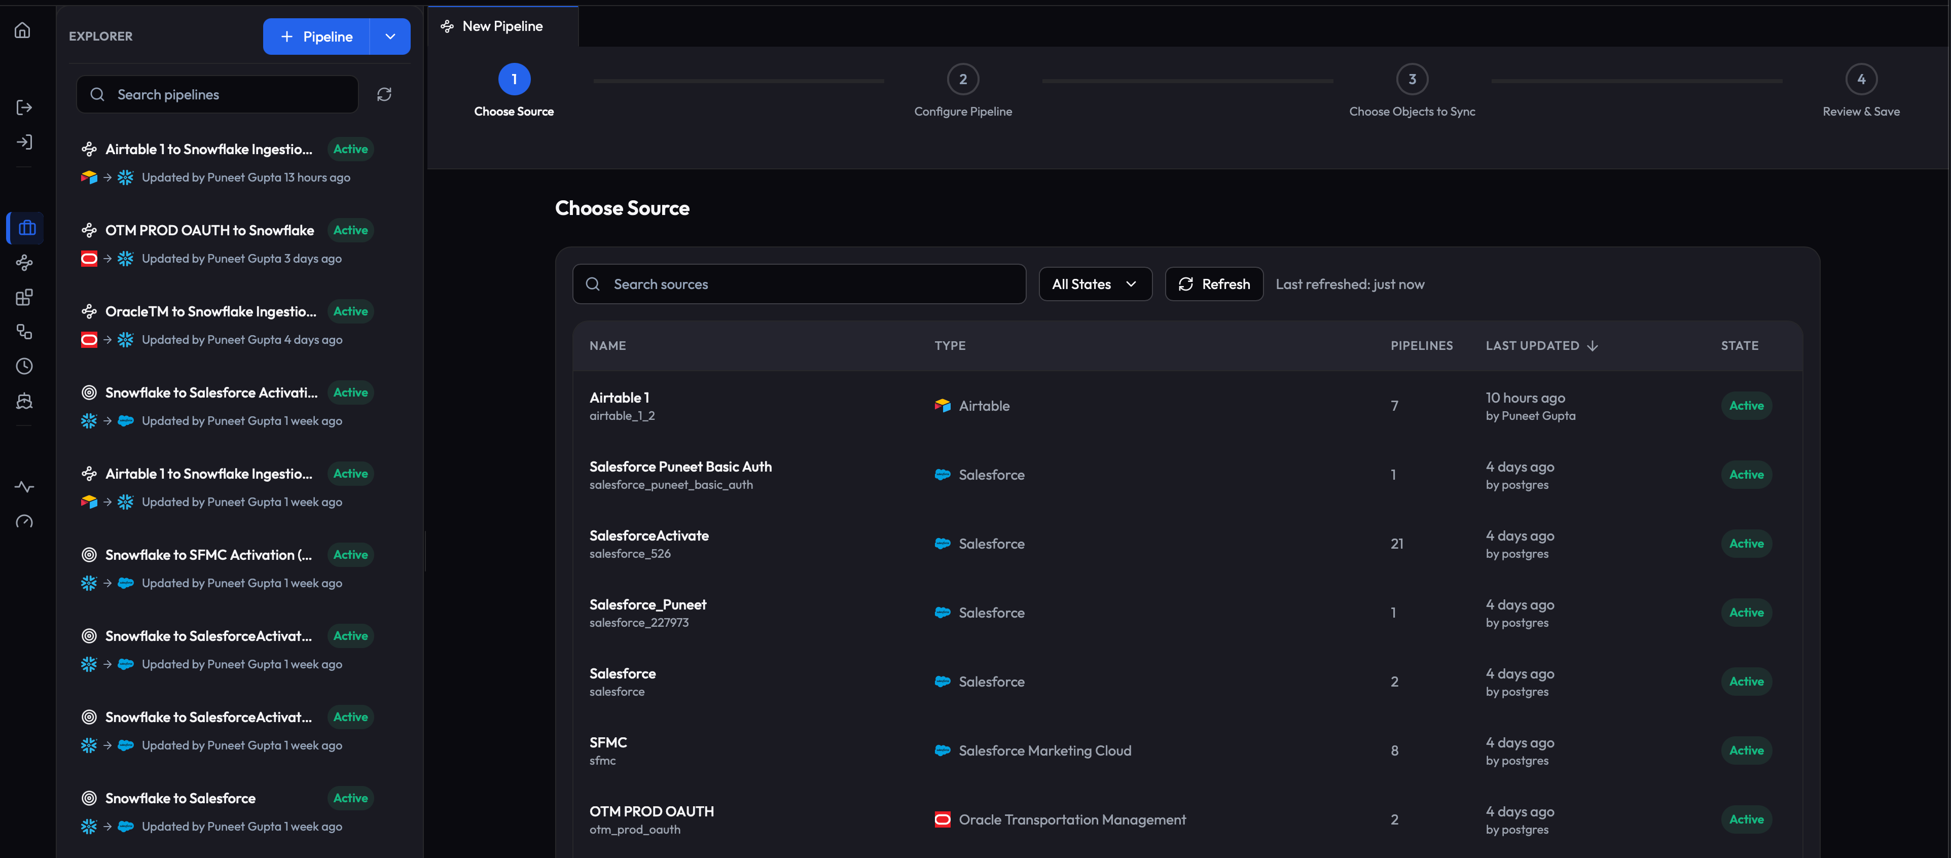Expand the Pipeline button dropdown arrow
Viewport: 1951px width, 858px height.
(x=390, y=37)
